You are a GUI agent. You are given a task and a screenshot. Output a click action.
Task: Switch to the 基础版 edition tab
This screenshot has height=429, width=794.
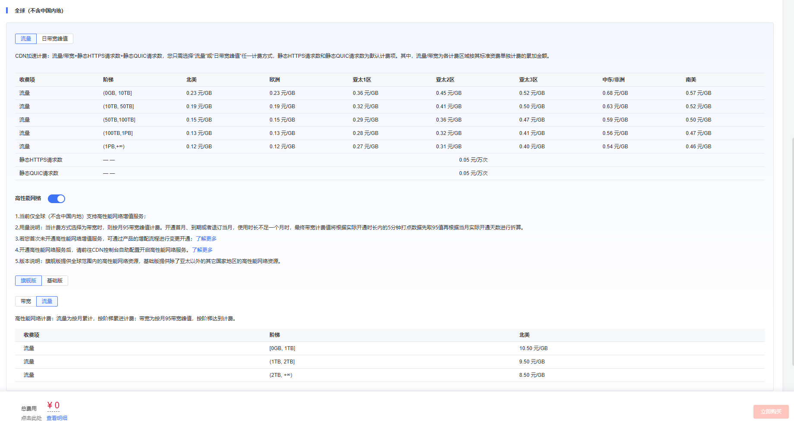[55, 281]
